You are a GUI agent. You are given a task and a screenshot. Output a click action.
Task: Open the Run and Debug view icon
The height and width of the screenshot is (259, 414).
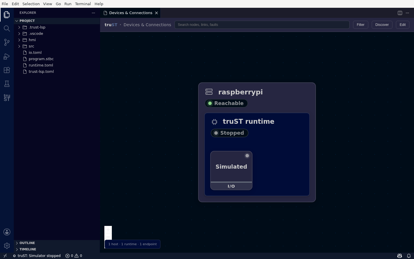(x=7, y=56)
